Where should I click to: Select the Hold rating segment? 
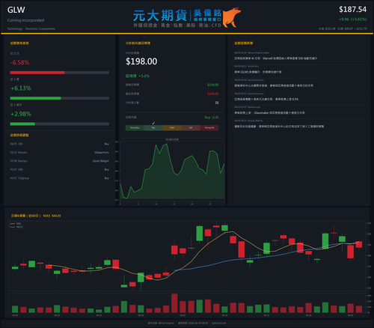point(172,128)
